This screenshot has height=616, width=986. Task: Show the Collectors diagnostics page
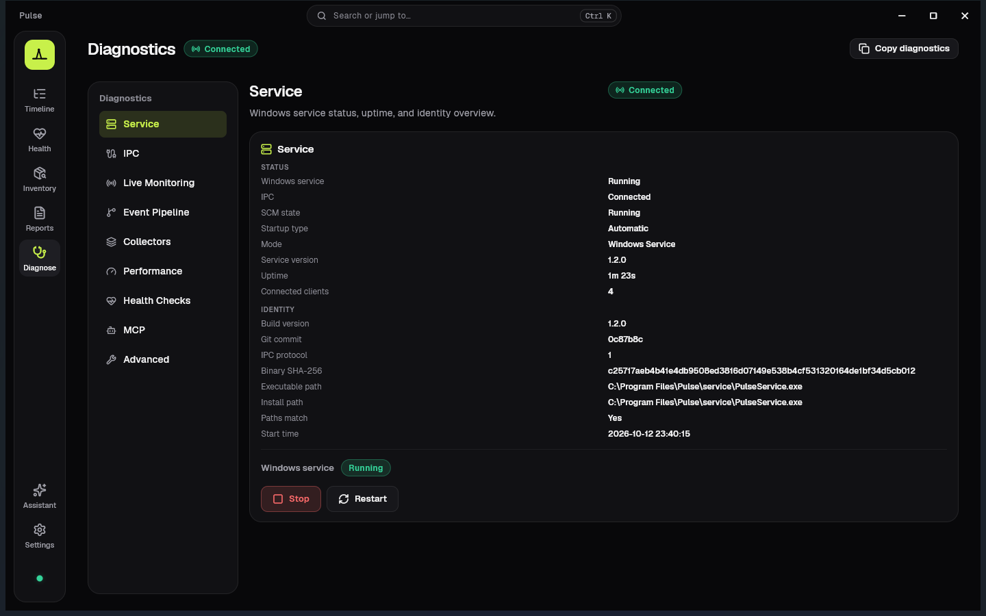(163, 242)
